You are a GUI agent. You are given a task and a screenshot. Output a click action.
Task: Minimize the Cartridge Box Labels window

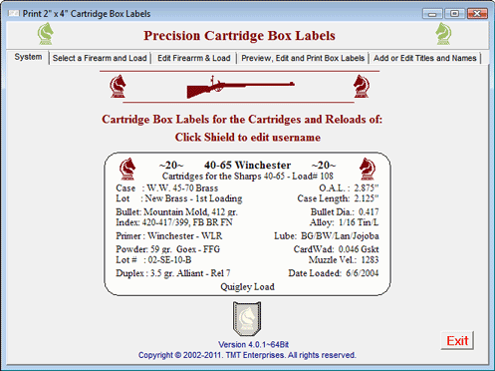point(432,14)
